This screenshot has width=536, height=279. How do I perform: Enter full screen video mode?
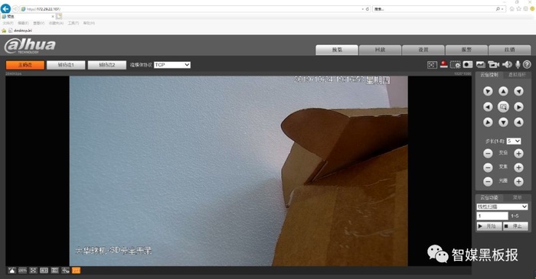click(33, 271)
